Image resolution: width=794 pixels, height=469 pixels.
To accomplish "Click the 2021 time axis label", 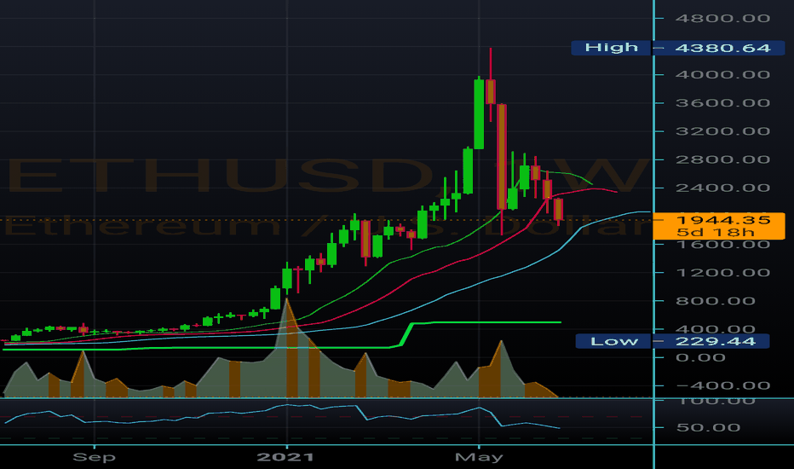I will point(285,457).
